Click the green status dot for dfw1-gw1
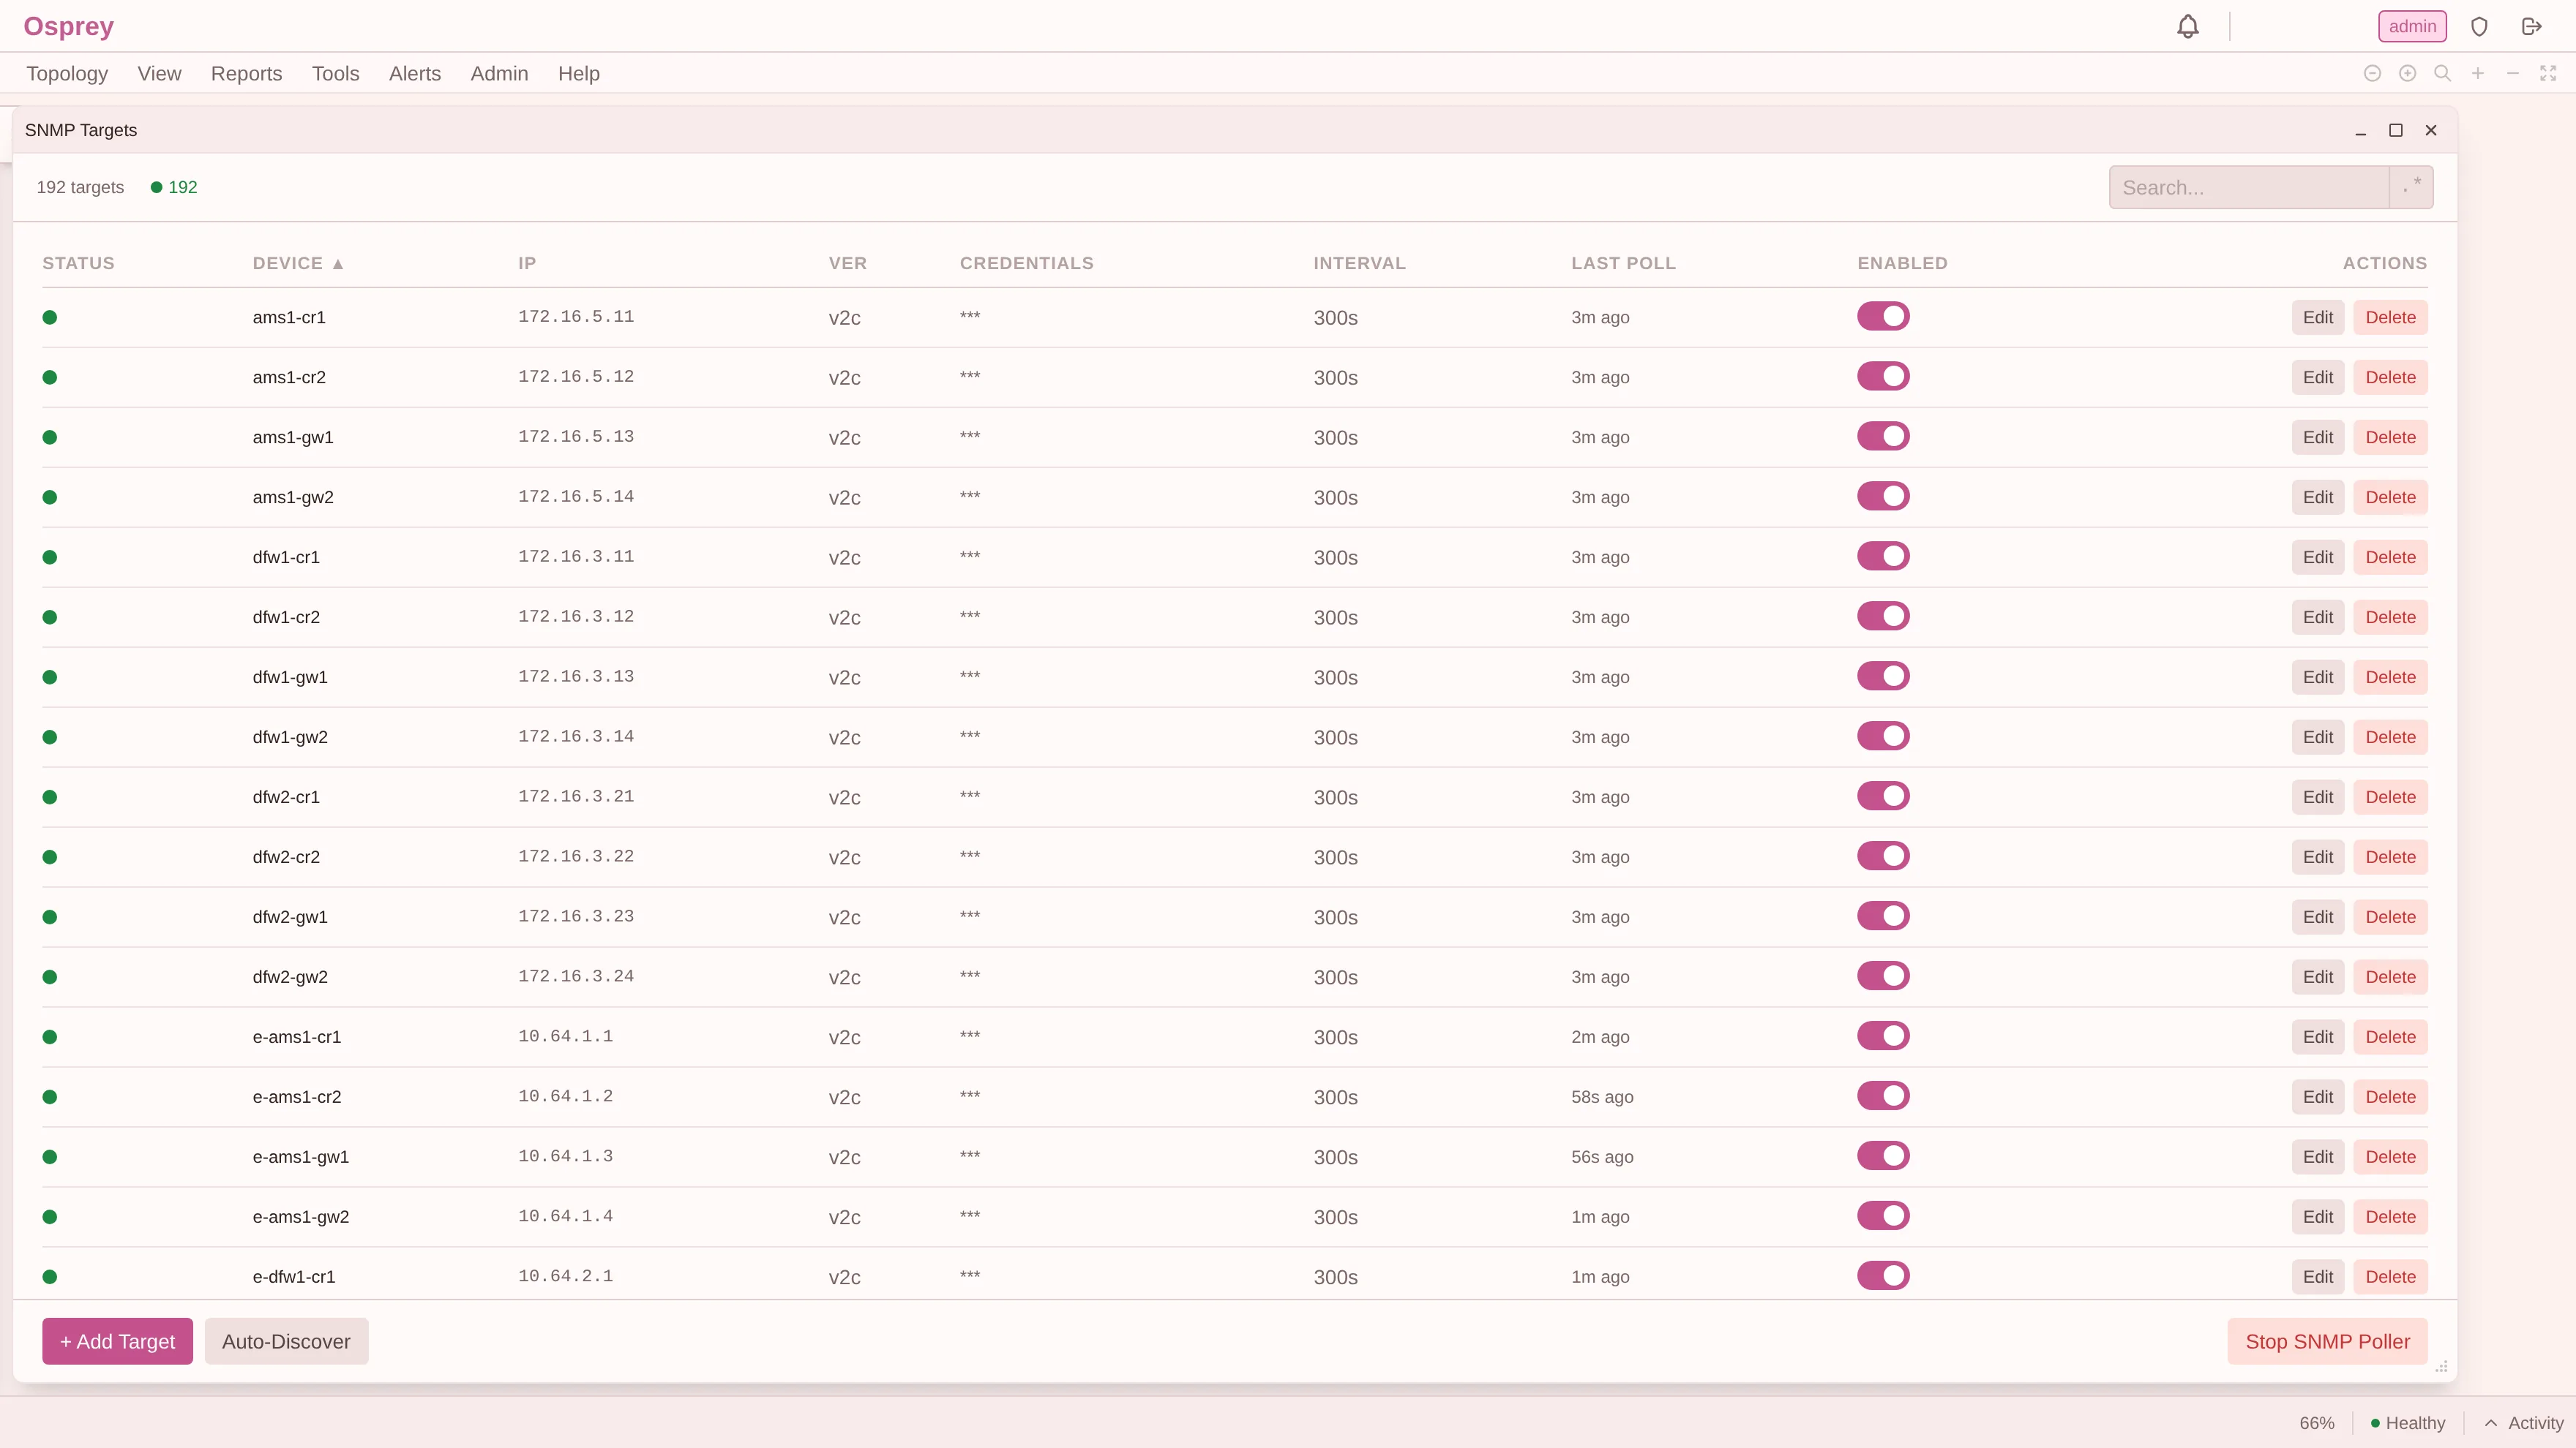The width and height of the screenshot is (2576, 1448). pyautogui.click(x=50, y=677)
